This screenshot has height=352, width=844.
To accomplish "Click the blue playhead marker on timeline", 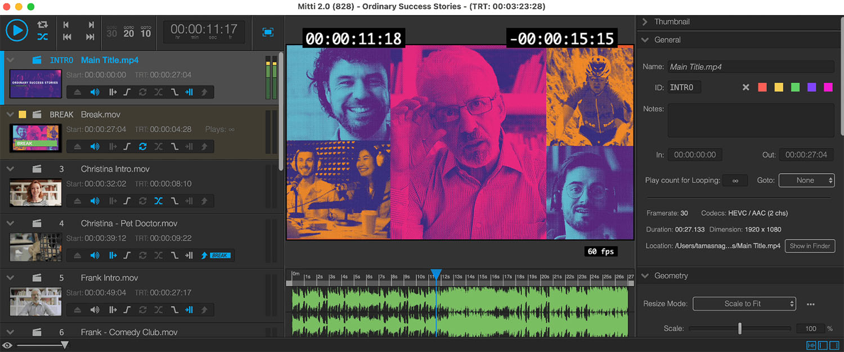I will (436, 274).
